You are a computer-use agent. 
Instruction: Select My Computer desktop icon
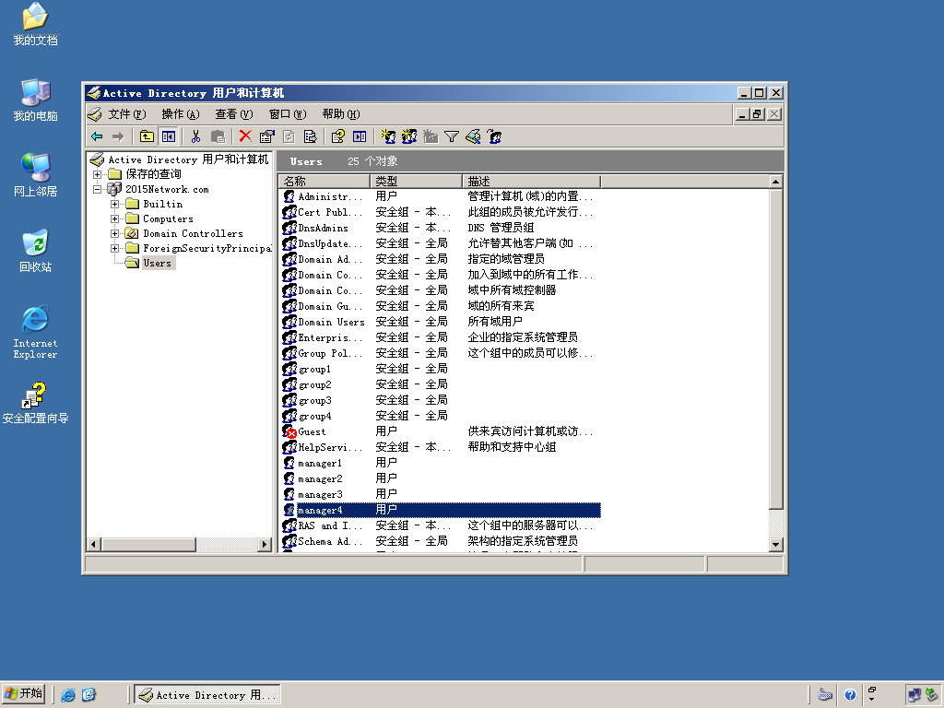pyautogui.click(x=36, y=100)
